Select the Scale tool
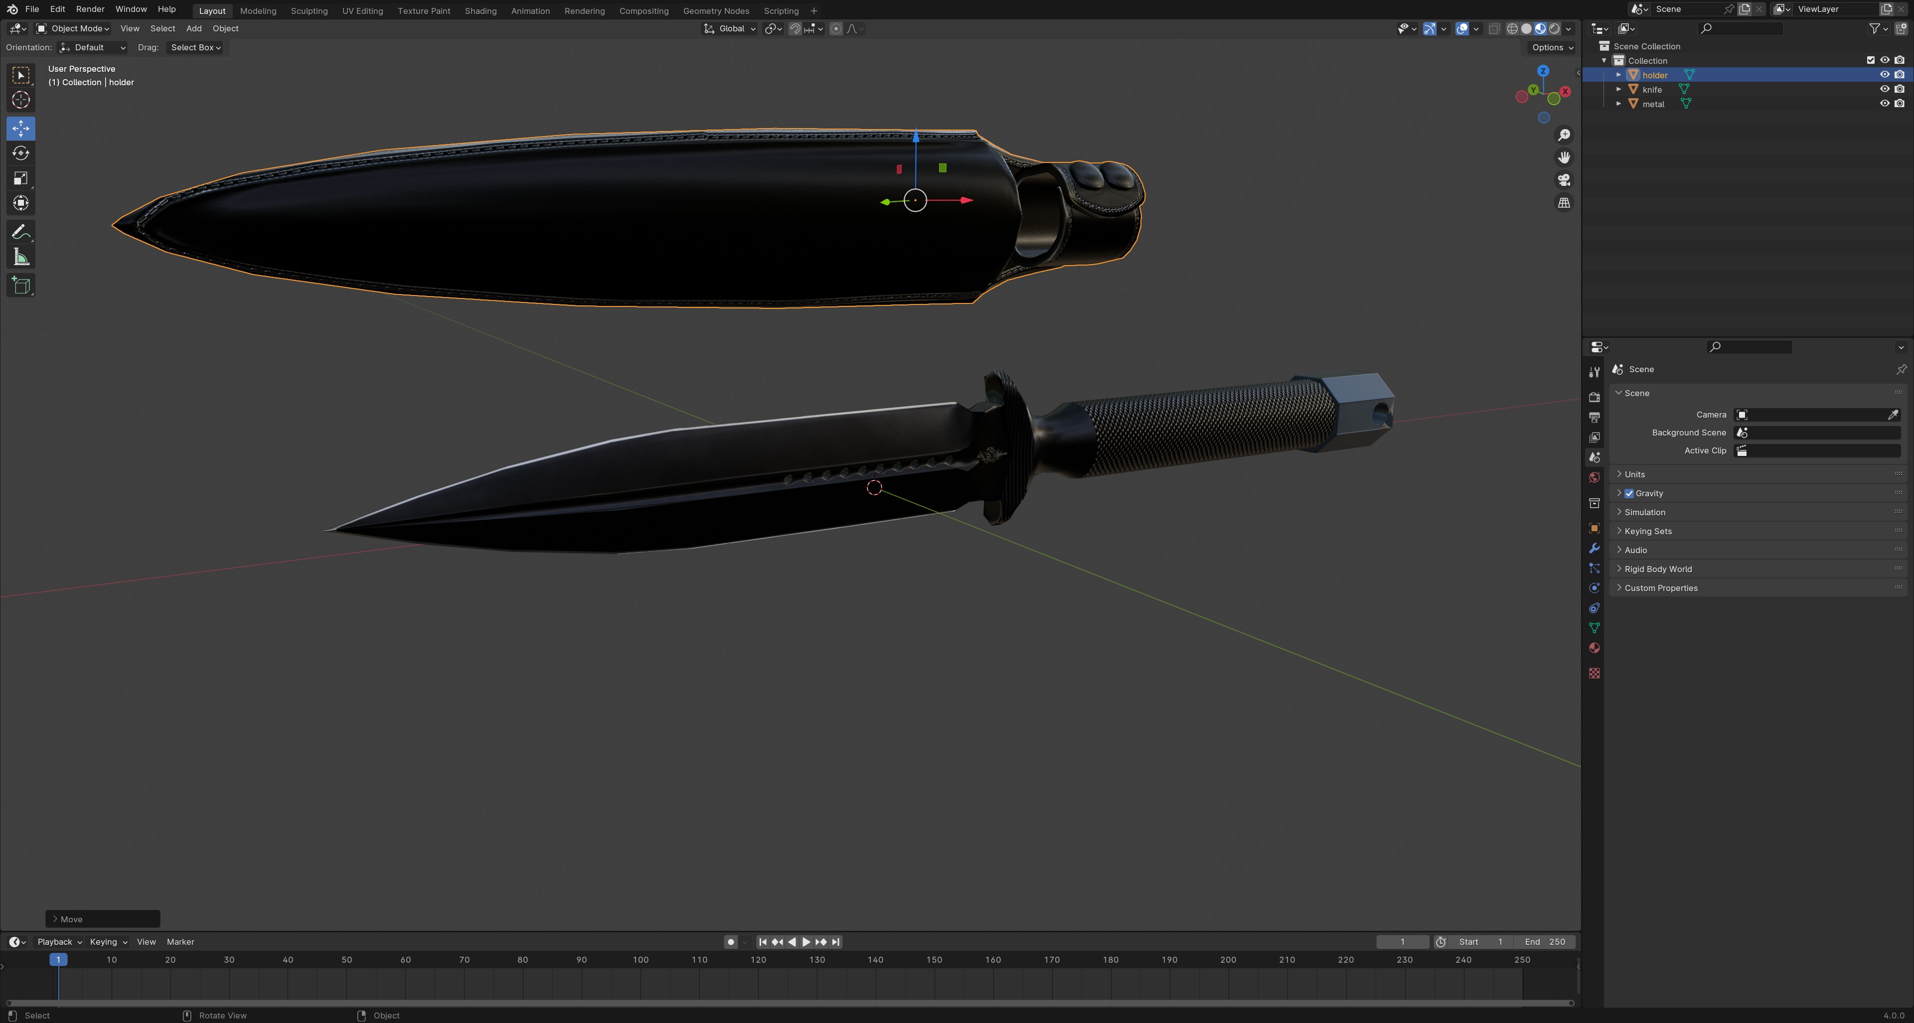Image resolution: width=1914 pixels, height=1023 pixels. coord(21,178)
